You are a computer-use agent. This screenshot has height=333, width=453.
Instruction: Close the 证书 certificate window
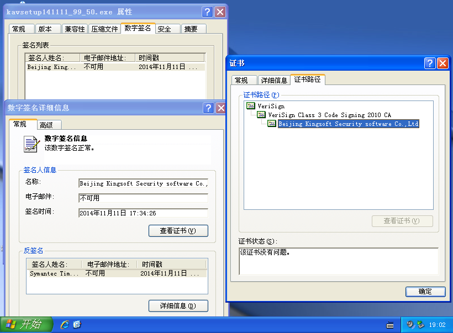[443, 63]
